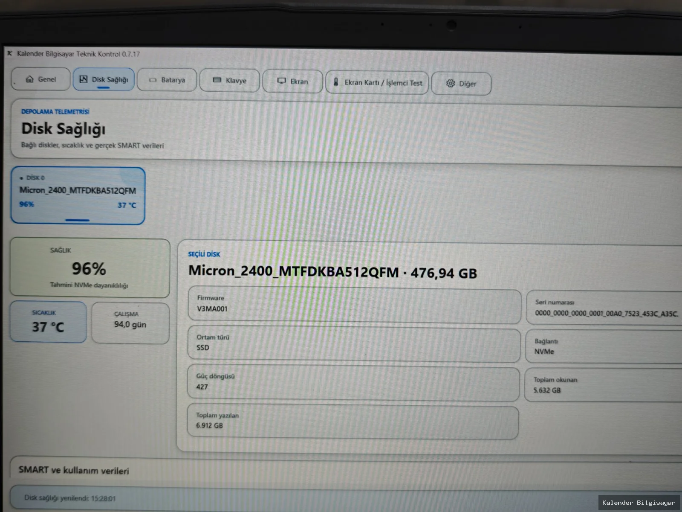Screen dimensions: 682x512
Task: Open the Klavye test tab
Action: tap(229, 81)
